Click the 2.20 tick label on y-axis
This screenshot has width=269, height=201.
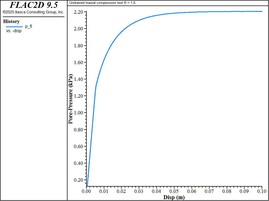[78, 12]
